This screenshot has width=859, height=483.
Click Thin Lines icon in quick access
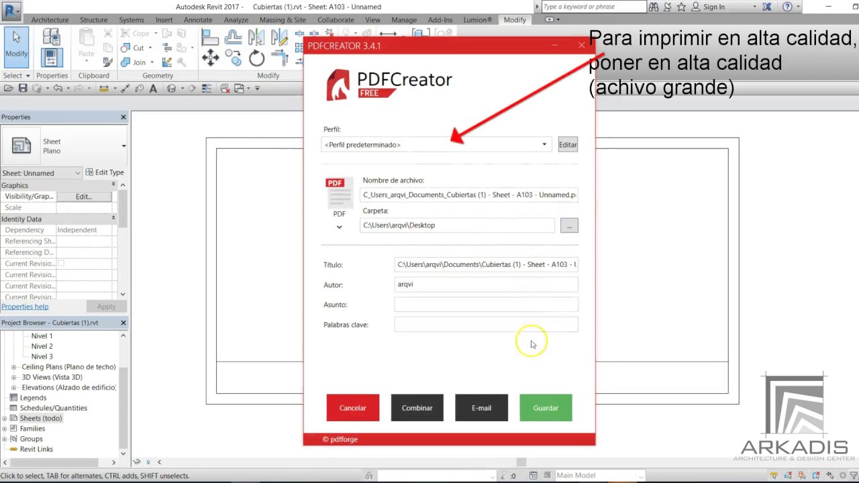(x=207, y=89)
